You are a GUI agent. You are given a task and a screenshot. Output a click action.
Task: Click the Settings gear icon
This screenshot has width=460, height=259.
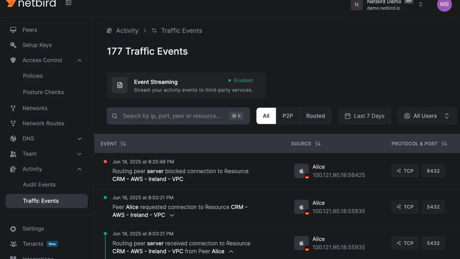click(x=13, y=229)
